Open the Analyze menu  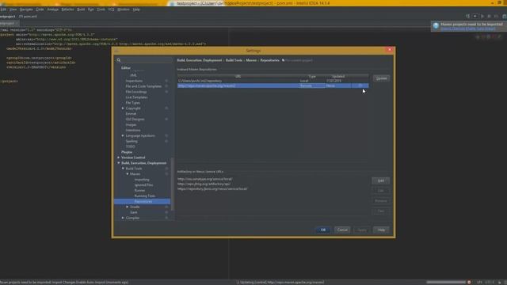pos(53,9)
